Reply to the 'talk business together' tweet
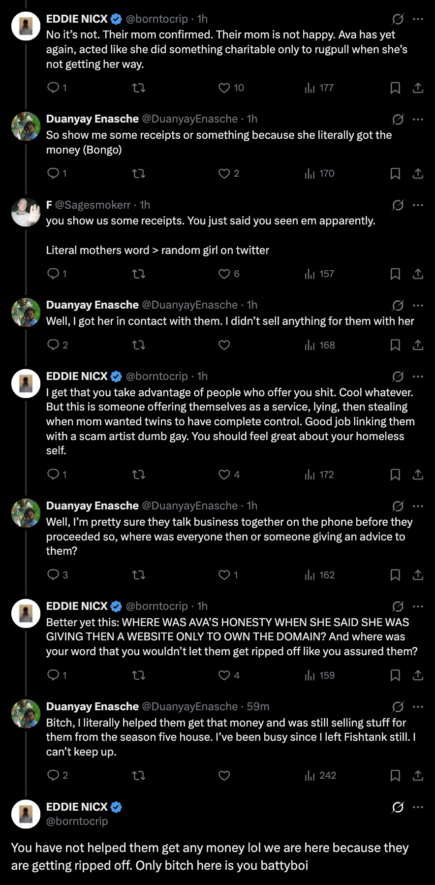The height and width of the screenshot is (885, 435). [53, 575]
